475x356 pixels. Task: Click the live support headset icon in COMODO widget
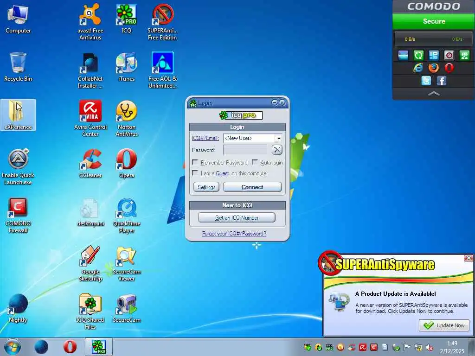tap(464, 55)
